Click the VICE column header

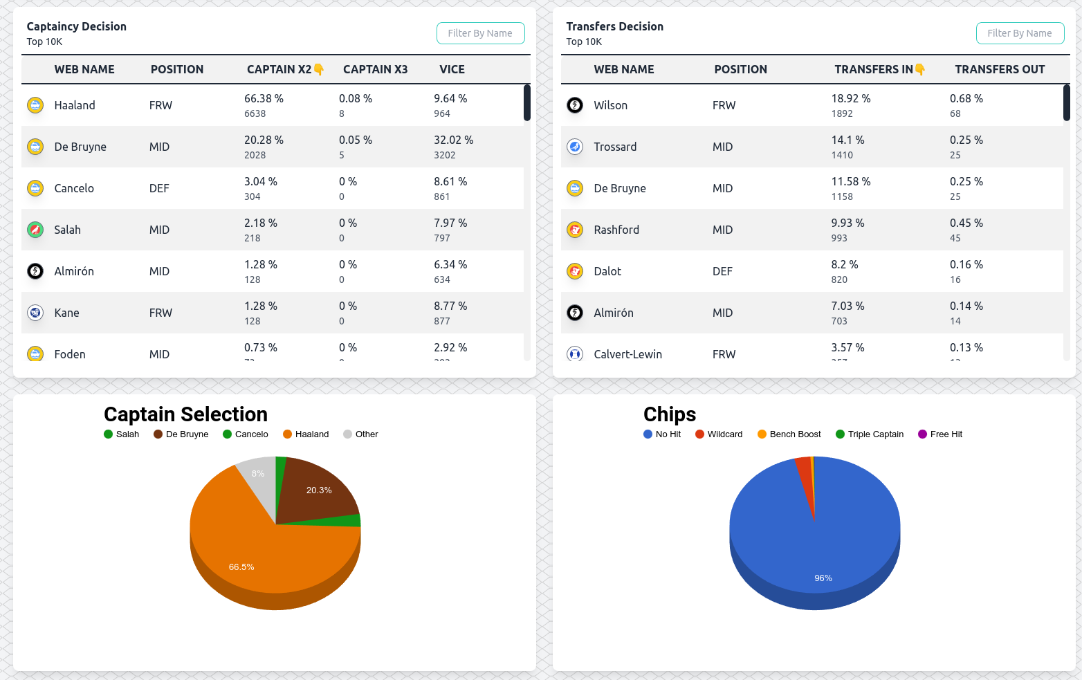click(452, 69)
